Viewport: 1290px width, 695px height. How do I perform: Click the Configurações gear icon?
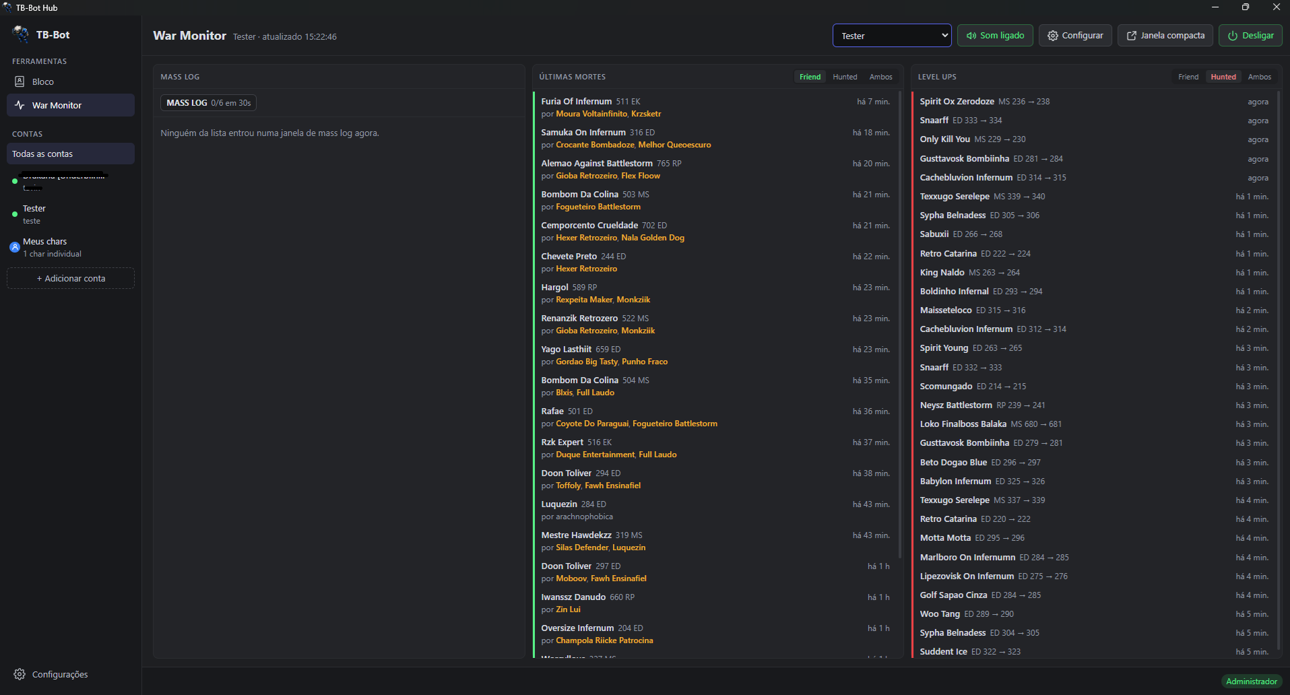tap(20, 674)
